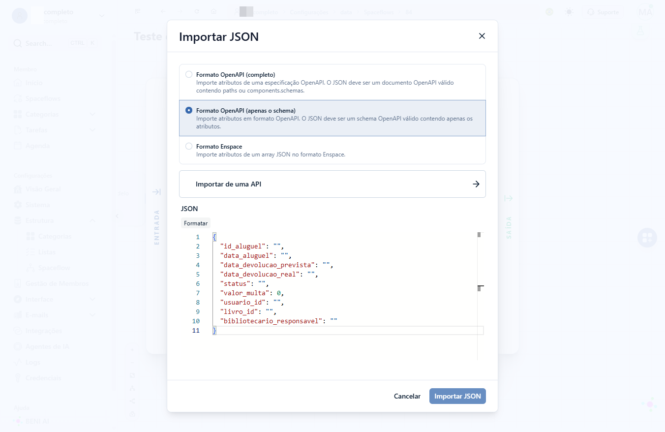Click the "status" line in the JSON editor
The width and height of the screenshot is (665, 432).
click(x=244, y=283)
